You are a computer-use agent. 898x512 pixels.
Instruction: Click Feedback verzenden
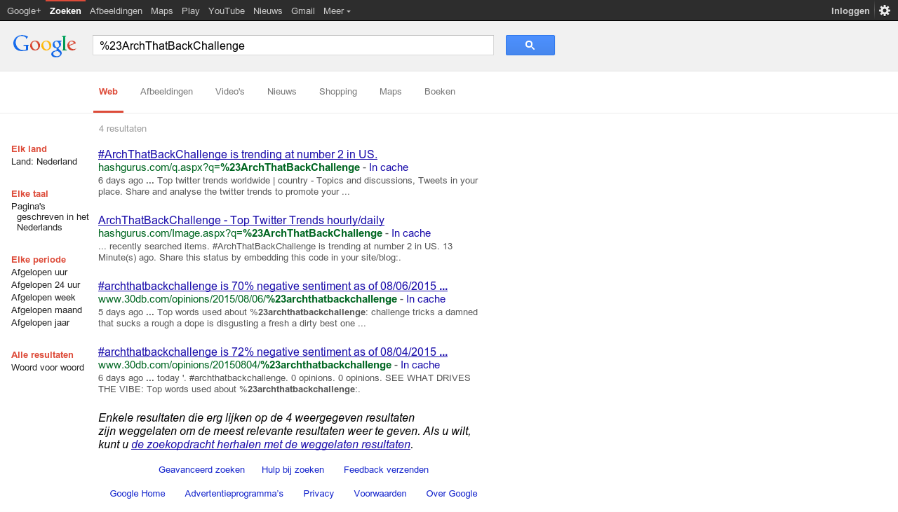(x=386, y=470)
